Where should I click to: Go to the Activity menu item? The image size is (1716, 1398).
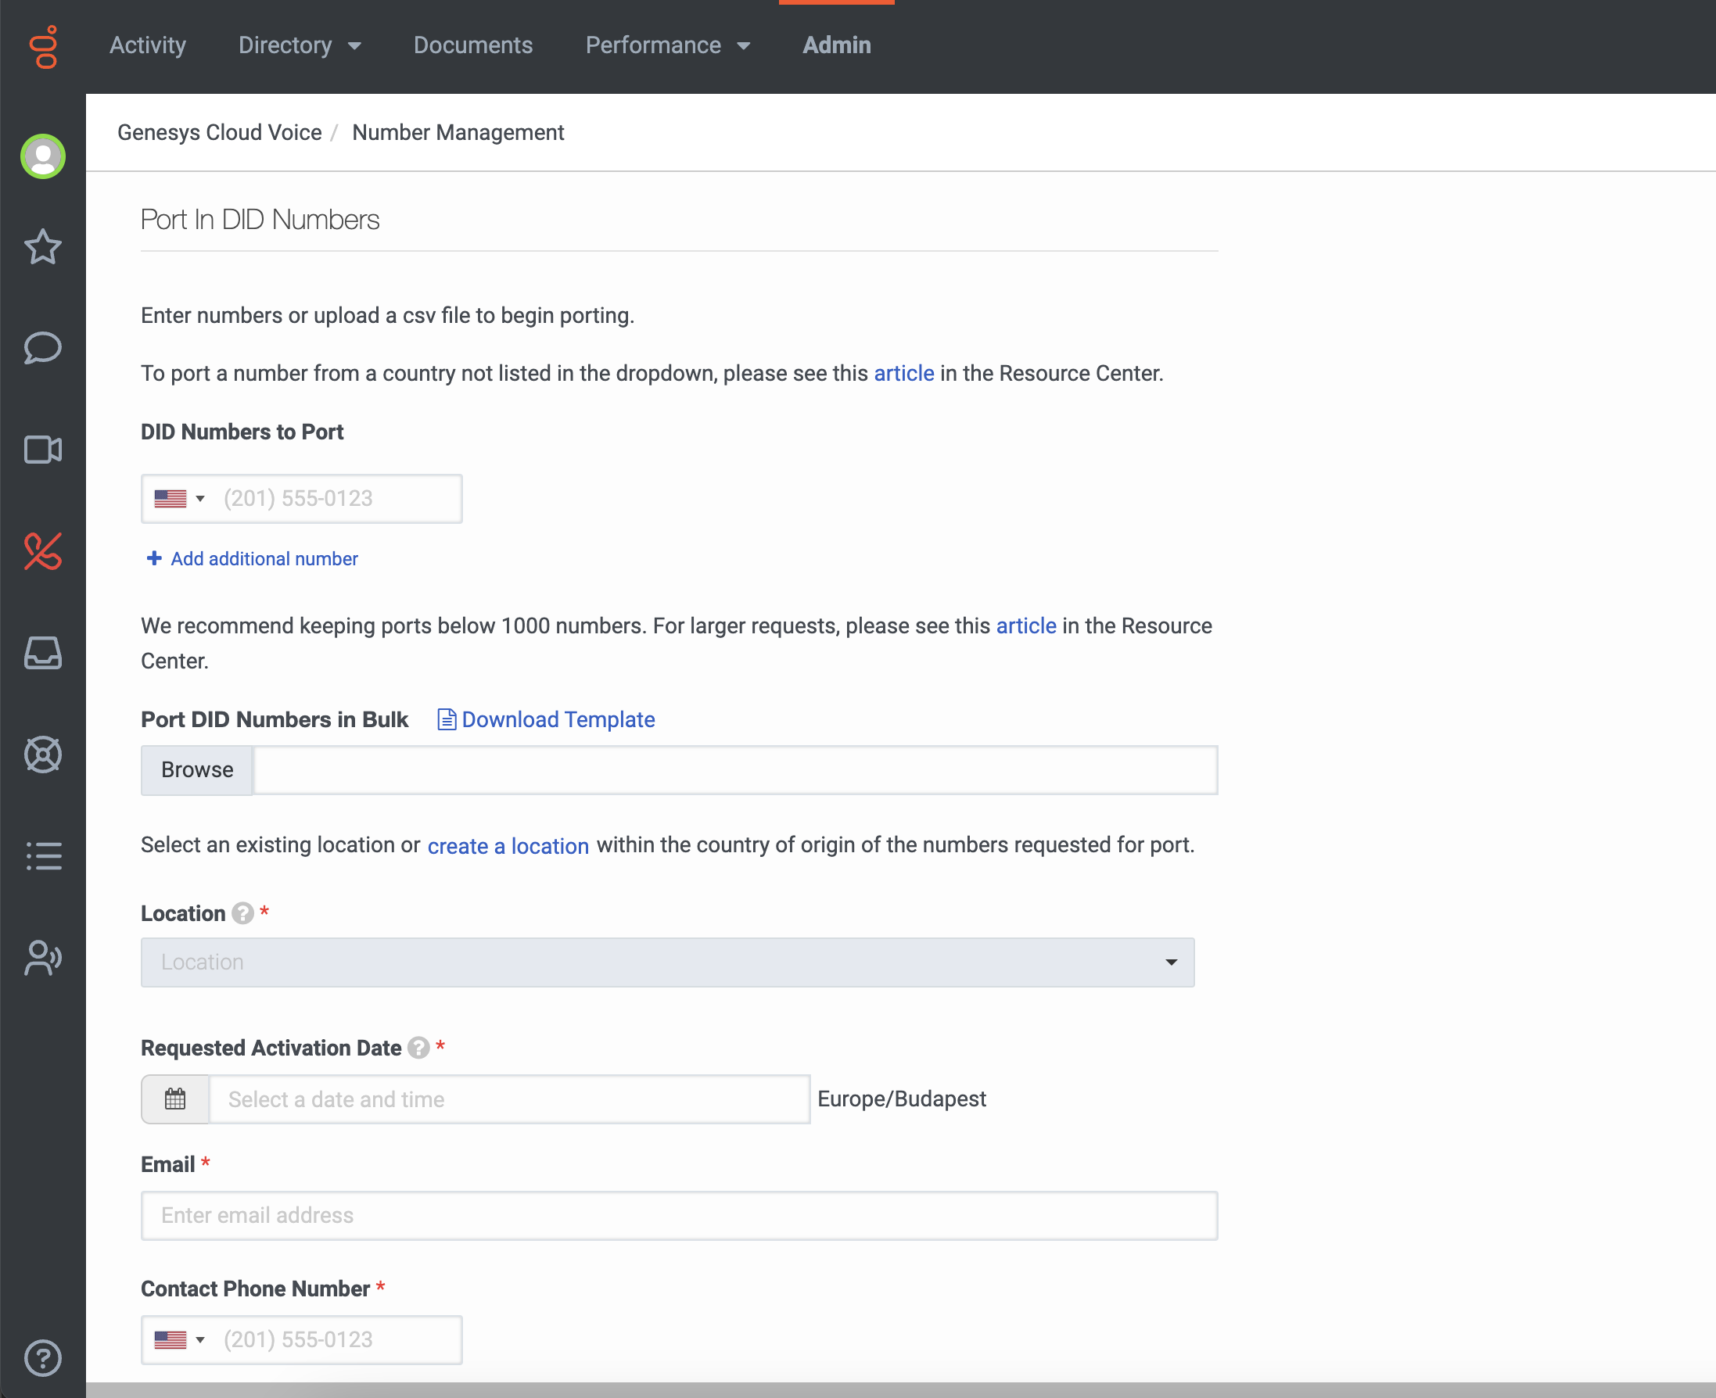[147, 46]
